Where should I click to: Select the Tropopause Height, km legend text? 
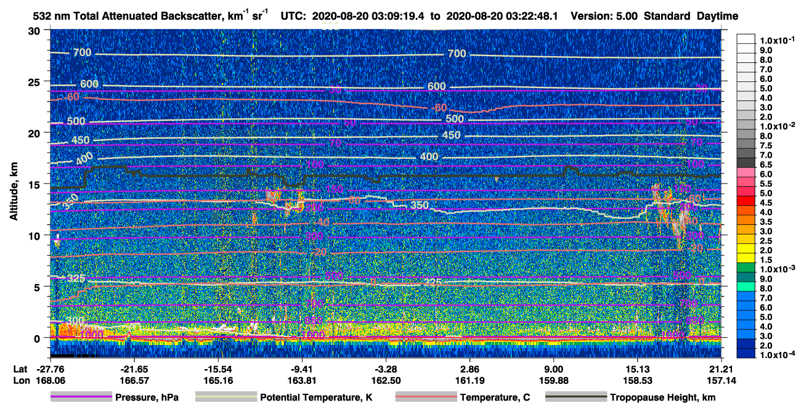pyautogui.click(x=663, y=397)
